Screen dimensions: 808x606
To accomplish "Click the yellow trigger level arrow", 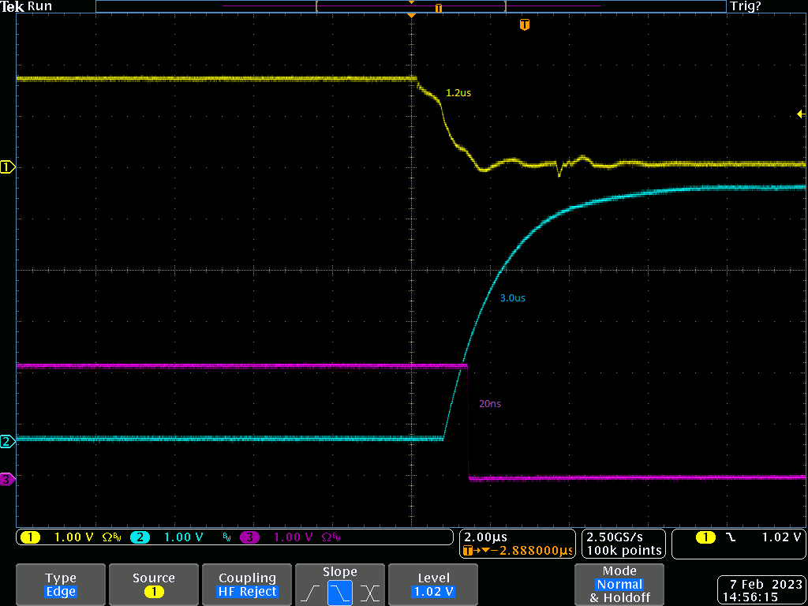I will tap(802, 115).
